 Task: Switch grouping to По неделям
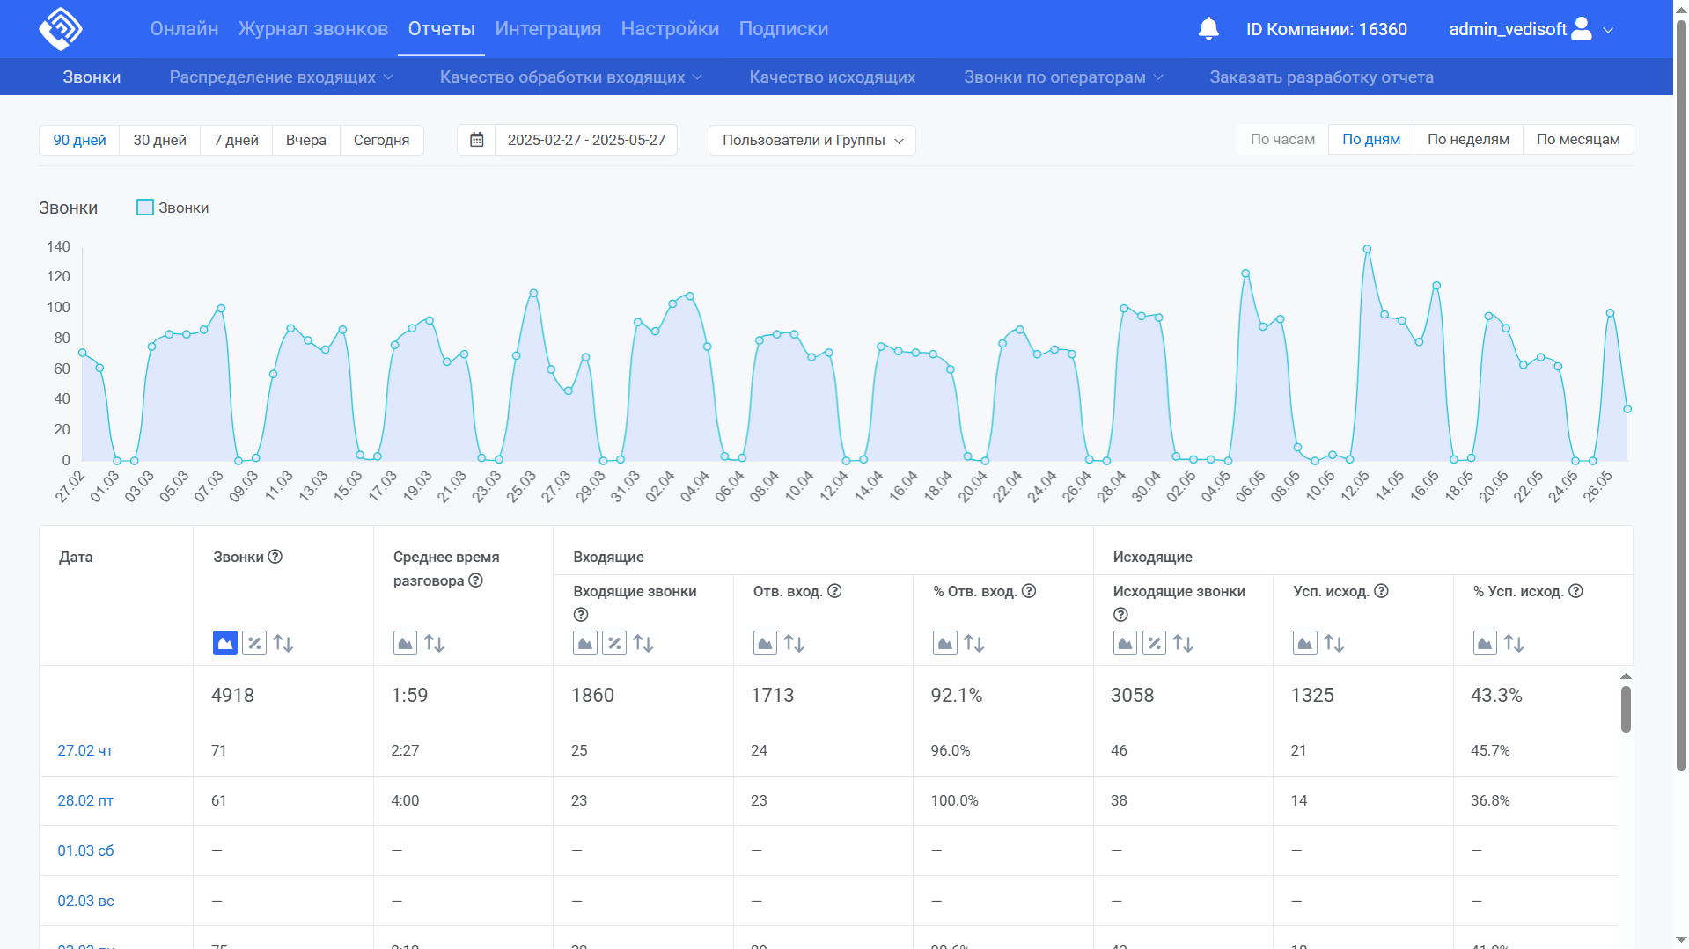click(x=1467, y=140)
